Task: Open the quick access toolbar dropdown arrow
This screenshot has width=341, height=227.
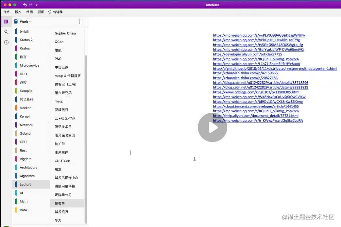Action: [x=37, y=5]
